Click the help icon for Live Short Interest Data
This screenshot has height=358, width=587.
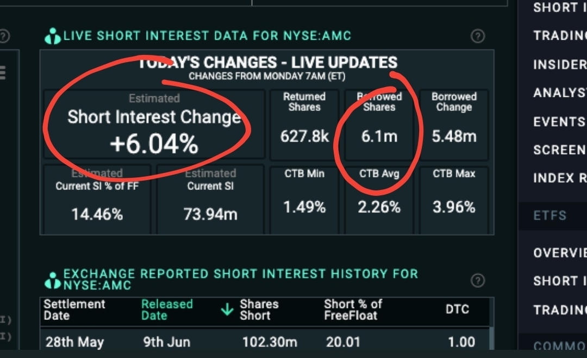pos(477,36)
